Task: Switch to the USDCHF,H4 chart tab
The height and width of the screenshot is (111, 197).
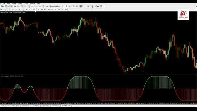Action: 15,106
